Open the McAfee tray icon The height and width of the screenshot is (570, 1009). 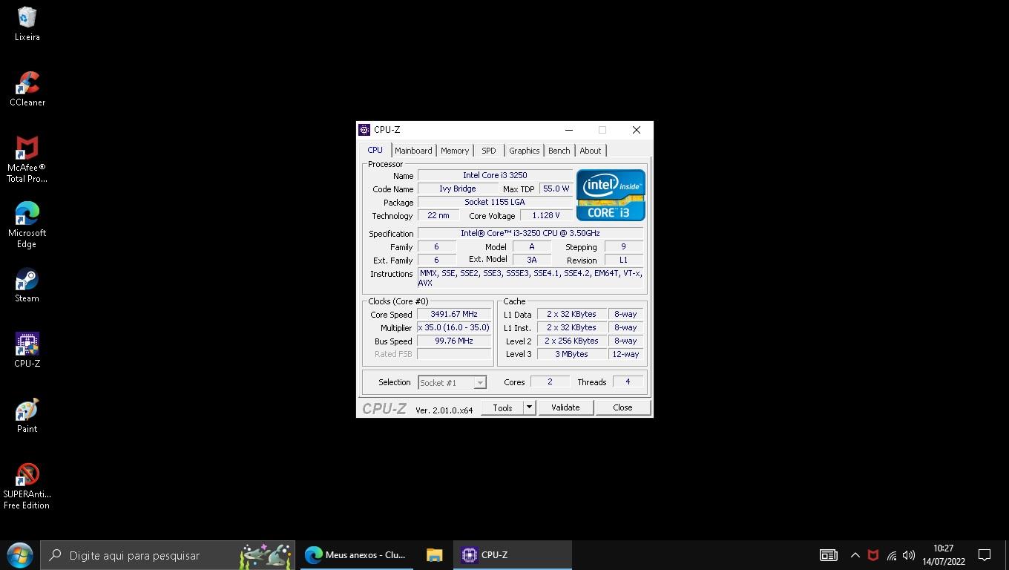point(873,555)
